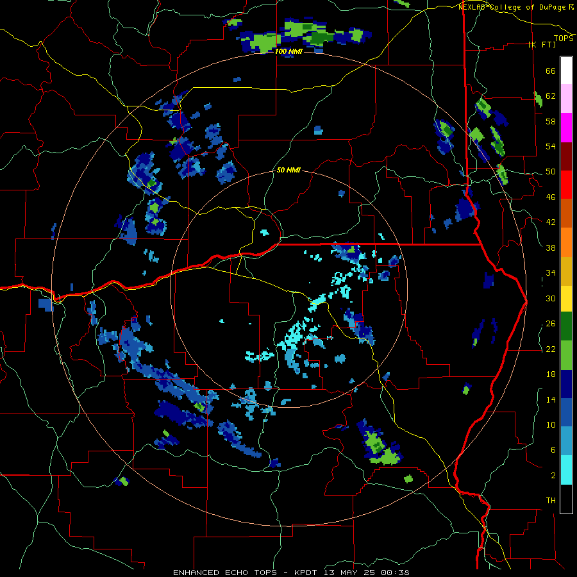Click the legend value 22
The height and width of the screenshot is (577, 577).
coord(551,349)
